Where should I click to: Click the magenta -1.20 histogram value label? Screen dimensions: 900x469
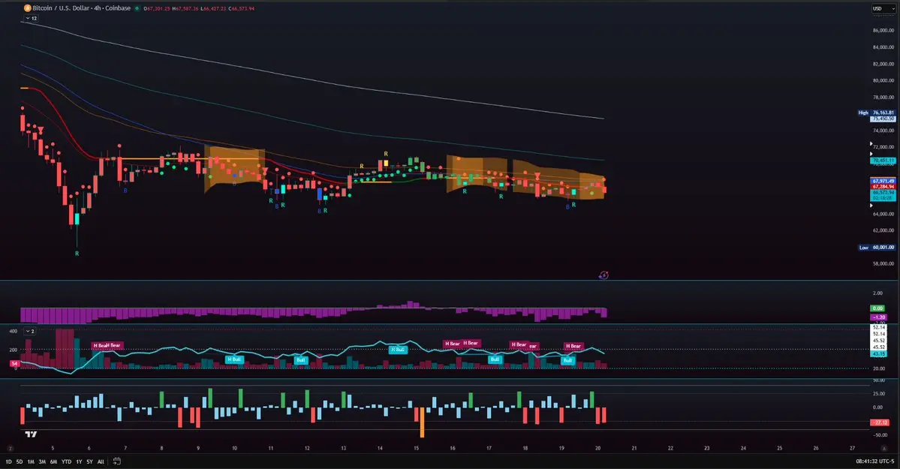(x=878, y=317)
